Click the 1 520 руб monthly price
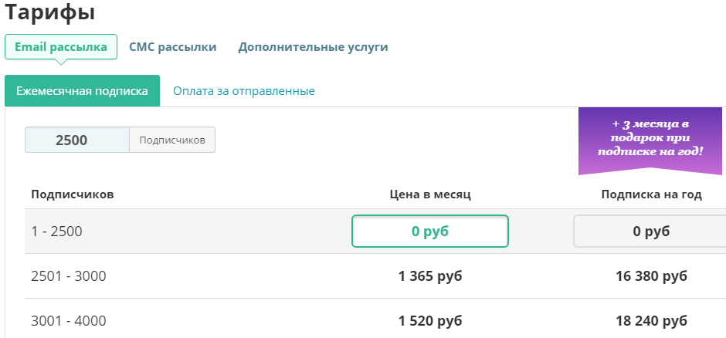Screen dimensions: 726x338 point(430,321)
